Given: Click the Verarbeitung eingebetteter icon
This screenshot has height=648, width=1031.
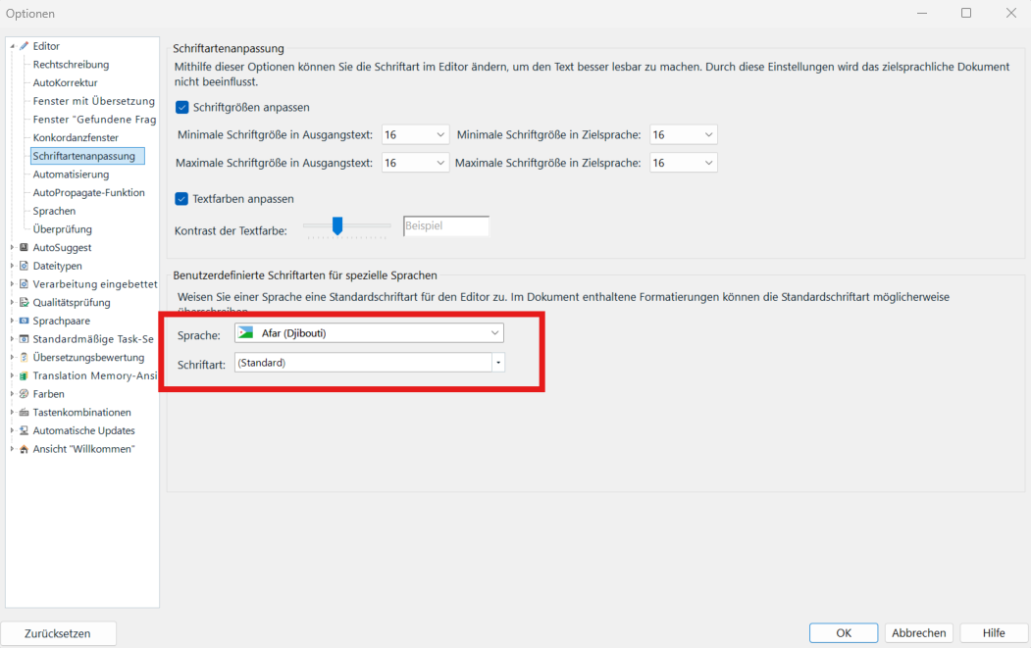Looking at the screenshot, I should 25,284.
